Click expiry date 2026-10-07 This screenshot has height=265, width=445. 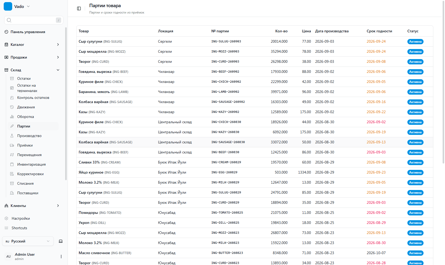(x=376, y=253)
